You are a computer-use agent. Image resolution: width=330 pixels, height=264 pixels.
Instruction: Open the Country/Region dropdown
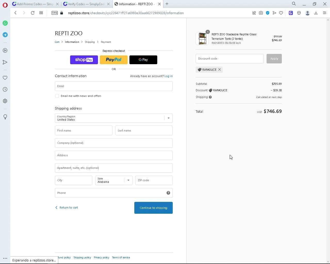pyautogui.click(x=114, y=118)
